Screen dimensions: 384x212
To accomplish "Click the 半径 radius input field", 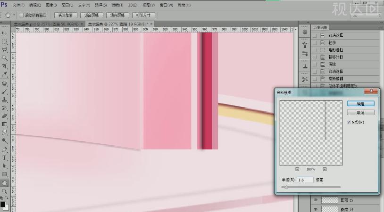I will (305, 180).
